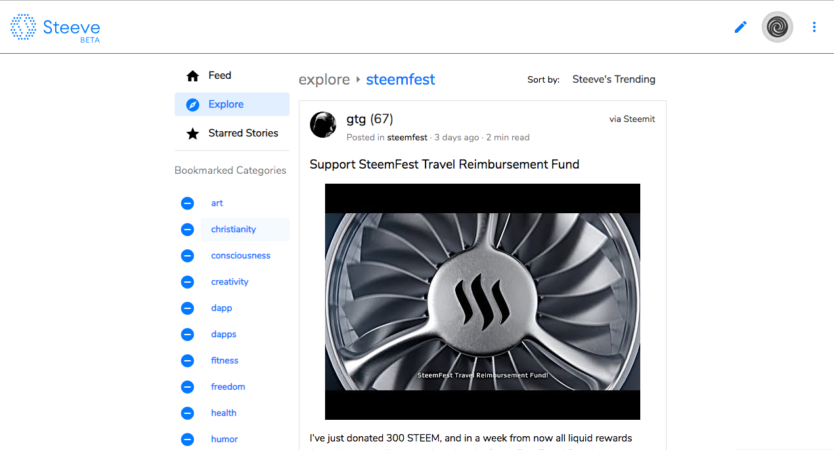Viewport: 834px width, 450px height.
Task: Click the breadcrumb arrow after explore
Action: (357, 79)
